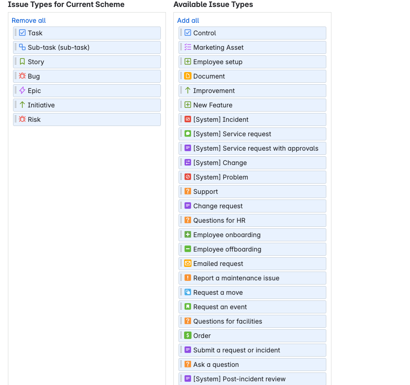Select the Sub-task issue type icon
The image size is (410, 385).
click(22, 47)
